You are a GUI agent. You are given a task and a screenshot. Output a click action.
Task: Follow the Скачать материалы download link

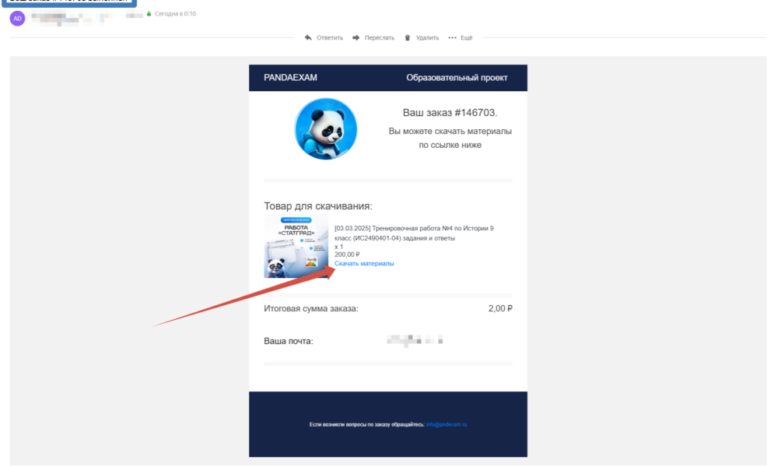(x=364, y=264)
